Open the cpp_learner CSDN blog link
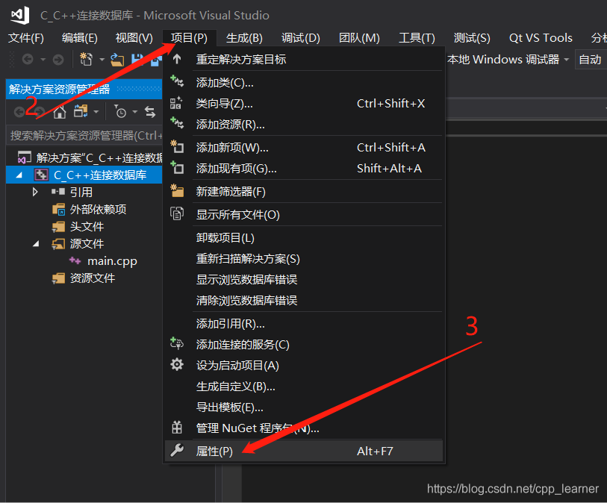The image size is (607, 503). 514,489
